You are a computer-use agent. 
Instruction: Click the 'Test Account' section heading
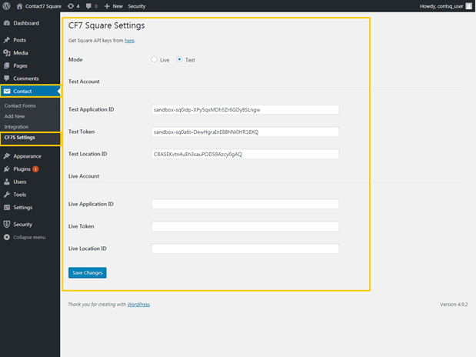coord(84,82)
